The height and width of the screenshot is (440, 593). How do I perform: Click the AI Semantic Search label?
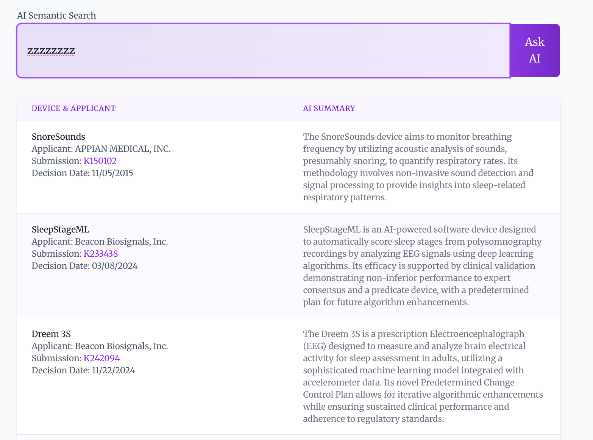tap(56, 16)
